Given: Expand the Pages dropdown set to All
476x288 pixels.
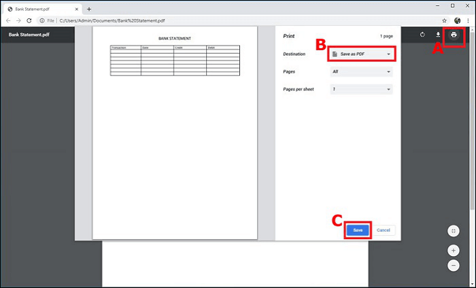Looking at the screenshot, I should (x=360, y=71).
